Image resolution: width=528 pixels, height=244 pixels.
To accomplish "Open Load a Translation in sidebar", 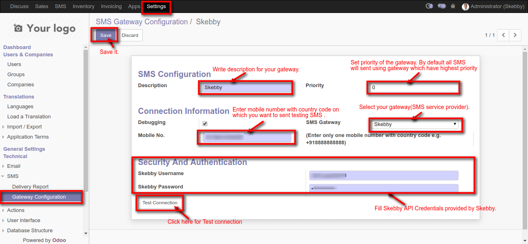I will pos(29,117).
